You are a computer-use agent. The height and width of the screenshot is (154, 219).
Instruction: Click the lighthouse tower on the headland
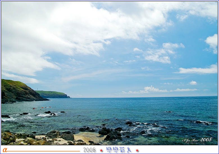tap(37, 89)
